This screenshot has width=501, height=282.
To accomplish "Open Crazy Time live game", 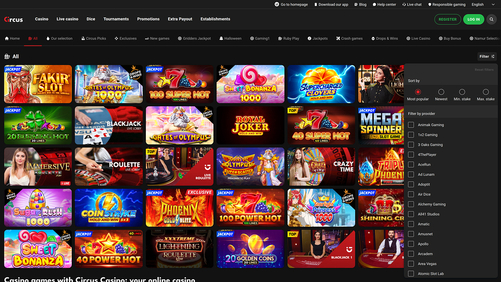I will pos(321,167).
